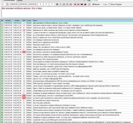This screenshot has width=133, height=123.
Task: Select line 'Мы исцеляем всю семью полностью.'
Action: pyautogui.click(x=46, y=100)
